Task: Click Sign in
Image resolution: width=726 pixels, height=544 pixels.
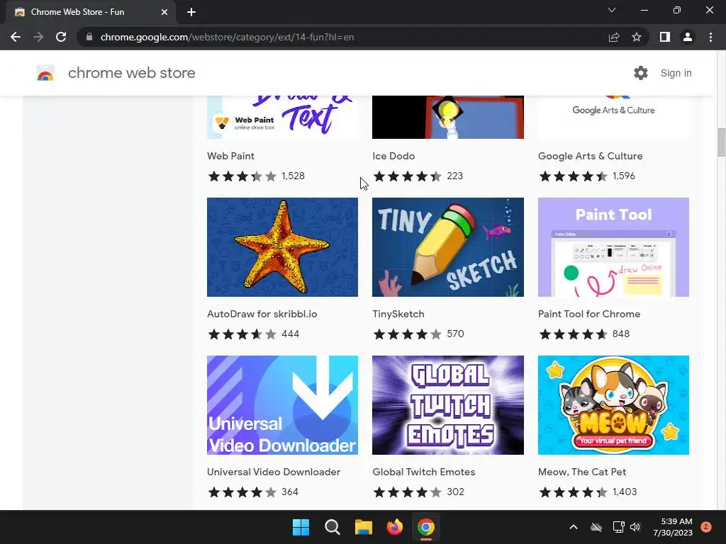Action: [x=676, y=73]
